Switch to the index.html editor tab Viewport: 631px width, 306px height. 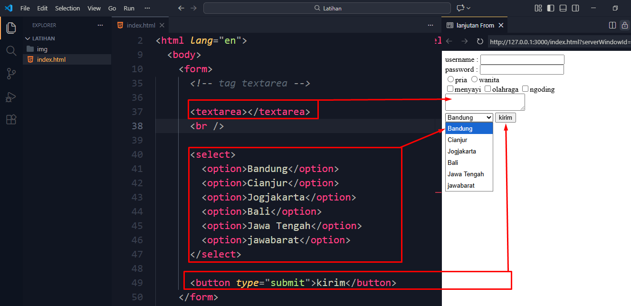141,25
